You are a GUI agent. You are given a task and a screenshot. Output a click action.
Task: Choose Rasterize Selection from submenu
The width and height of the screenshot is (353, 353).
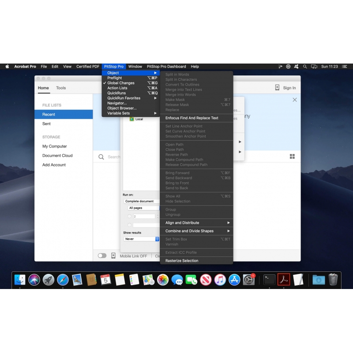point(196,261)
